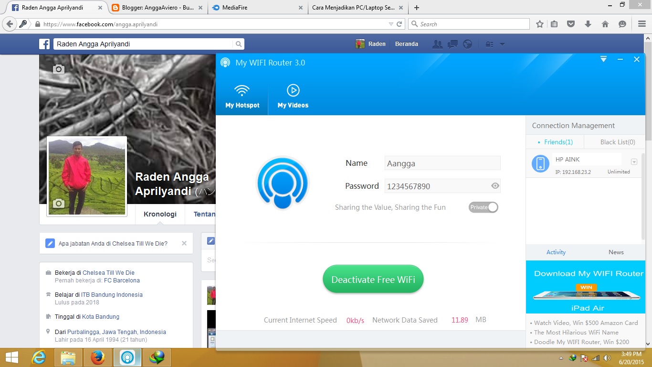Open URL bar history dropdown arrow
Screen dimensions: 652x367
391,24
